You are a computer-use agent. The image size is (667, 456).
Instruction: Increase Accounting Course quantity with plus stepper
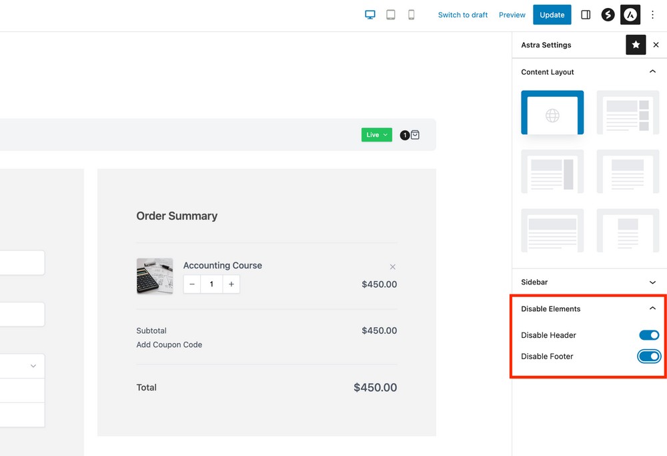pos(231,284)
